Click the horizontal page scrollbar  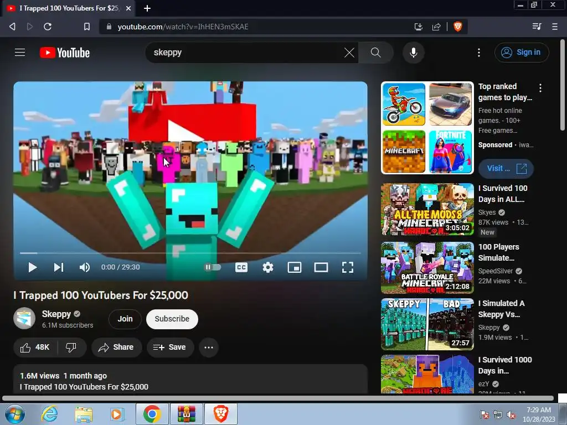pos(278,398)
